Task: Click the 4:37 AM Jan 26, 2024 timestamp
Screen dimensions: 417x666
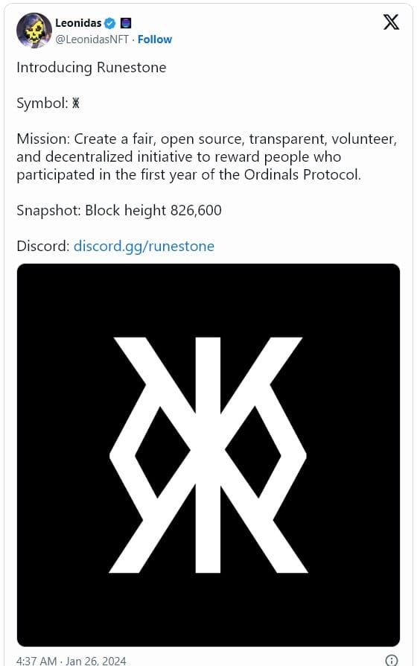Action: pos(71,661)
